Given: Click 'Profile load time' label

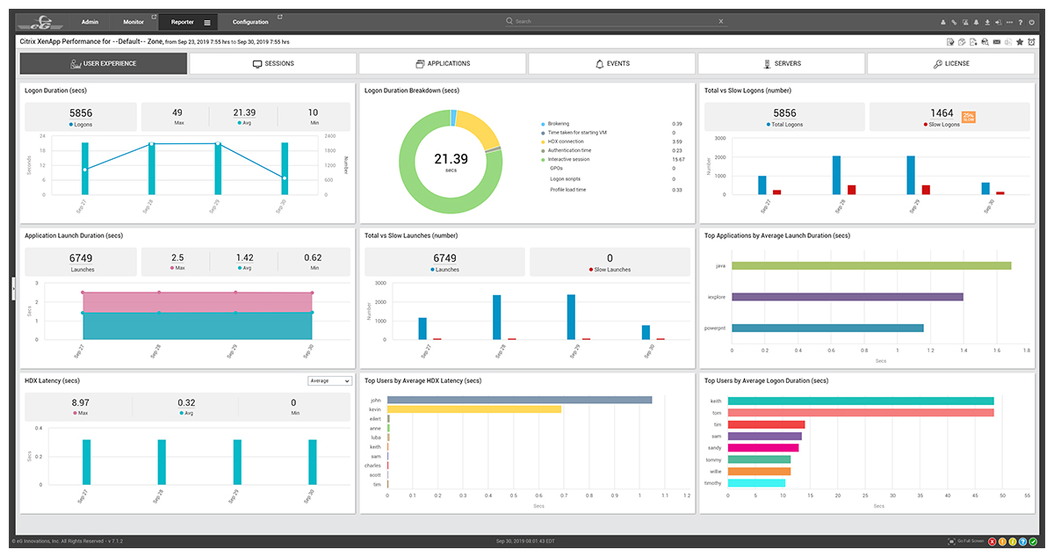Looking at the screenshot, I should pos(567,190).
